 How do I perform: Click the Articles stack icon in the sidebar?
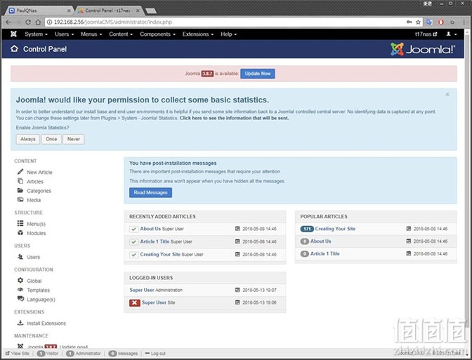pyautogui.click(x=20, y=181)
